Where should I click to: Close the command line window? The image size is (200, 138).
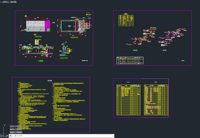pos(3,136)
